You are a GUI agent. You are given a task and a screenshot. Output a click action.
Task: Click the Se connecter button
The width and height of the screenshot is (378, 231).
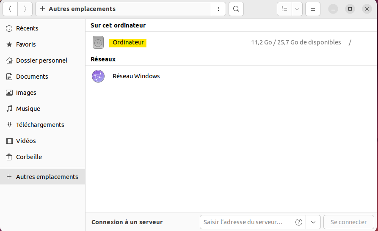[x=348, y=222]
